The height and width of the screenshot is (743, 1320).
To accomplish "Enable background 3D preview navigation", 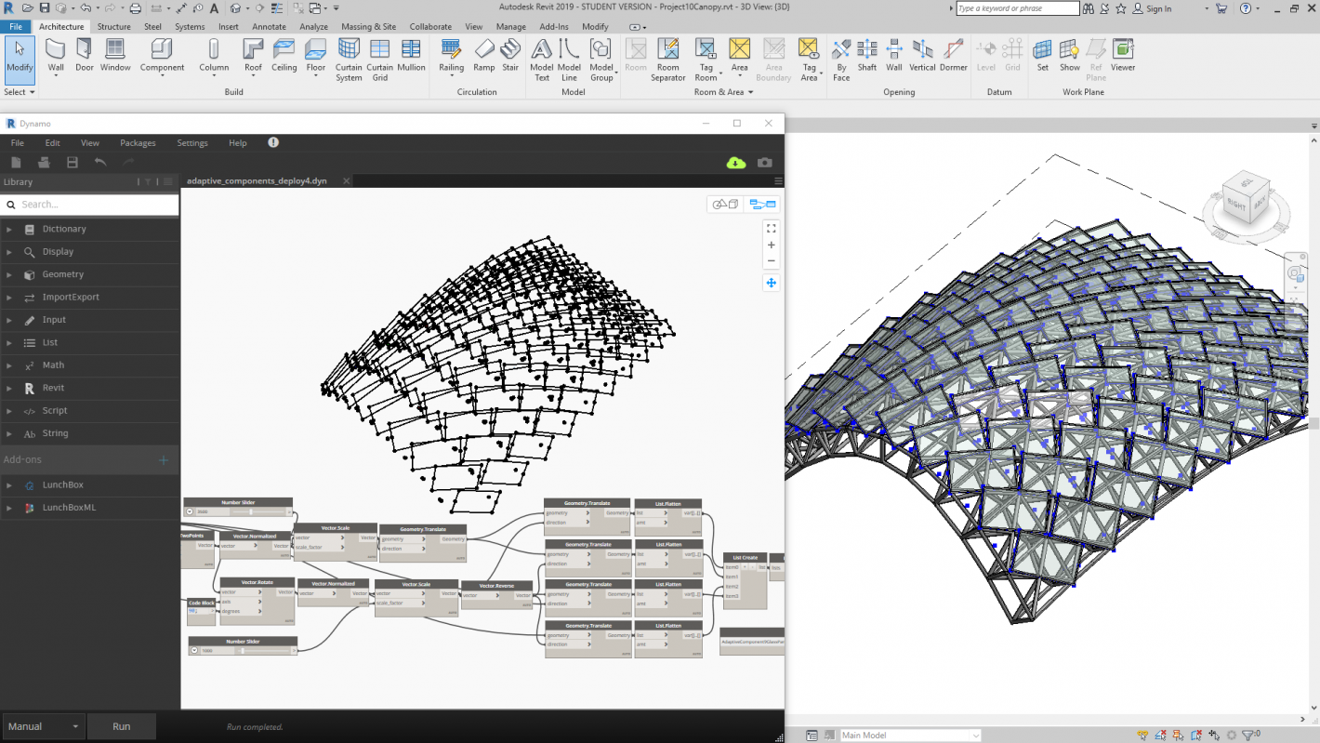I will pos(724,205).
